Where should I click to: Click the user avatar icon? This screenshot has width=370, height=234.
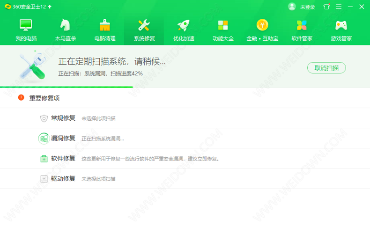[292, 7]
